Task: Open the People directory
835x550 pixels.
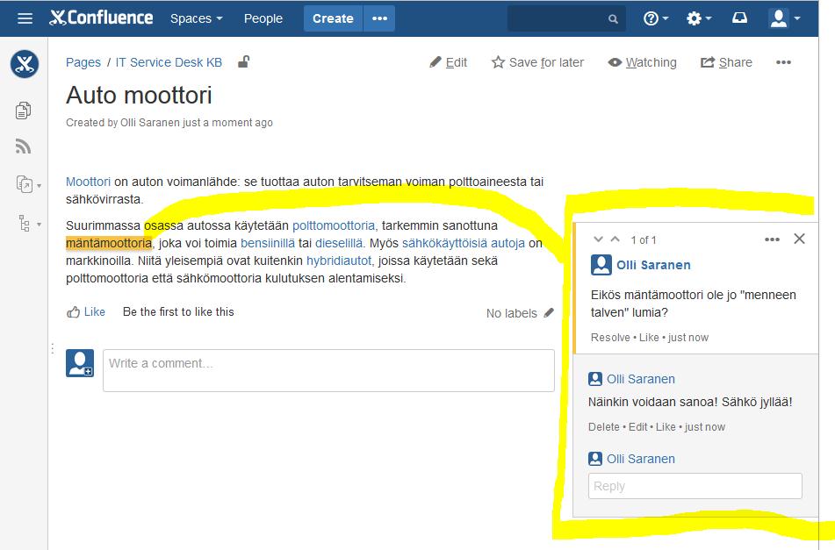Action: point(263,18)
